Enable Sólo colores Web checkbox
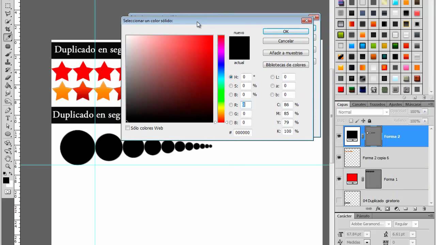 pos(128,128)
